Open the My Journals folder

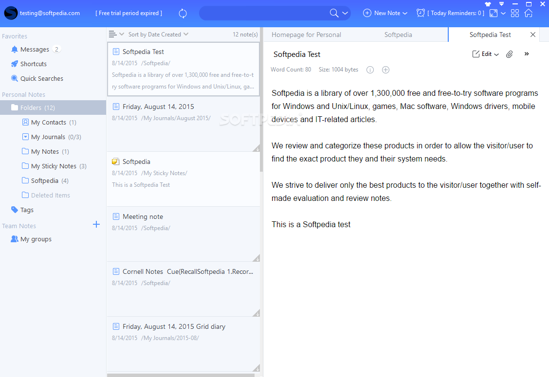click(x=51, y=137)
